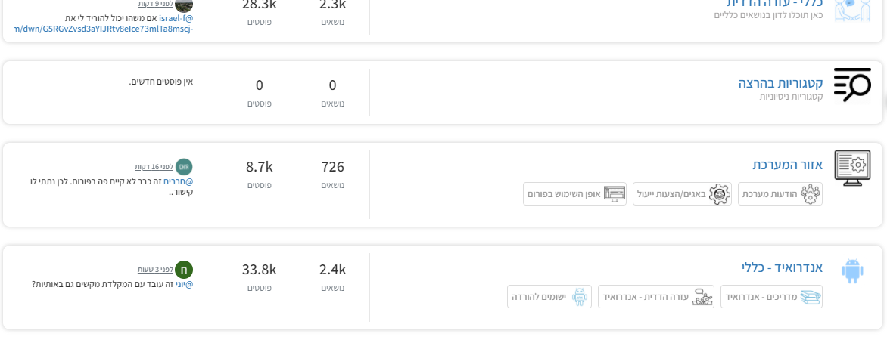Viewport: 887px width, 340px height.
Task: Click the blue Android robot category icon
Action: [852, 271]
